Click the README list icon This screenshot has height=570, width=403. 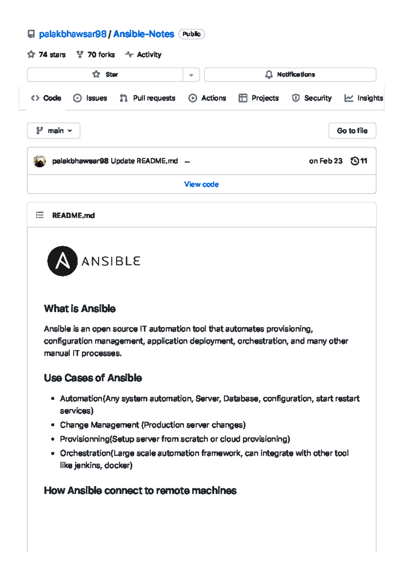[39, 215]
